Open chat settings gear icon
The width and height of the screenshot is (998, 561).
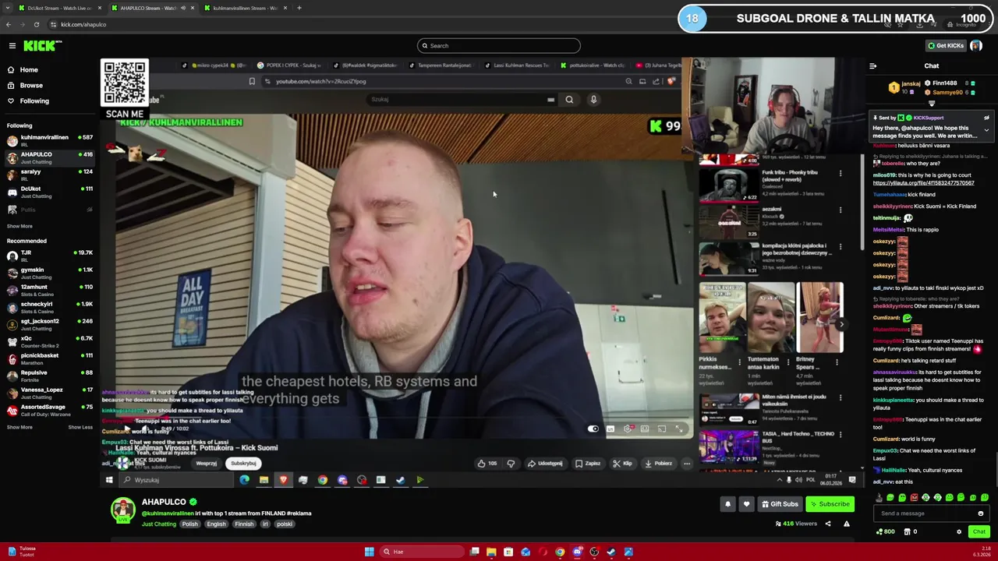[959, 532]
